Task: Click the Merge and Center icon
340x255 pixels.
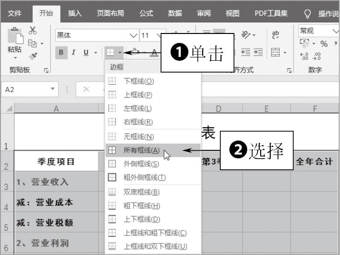Action: click(275, 53)
